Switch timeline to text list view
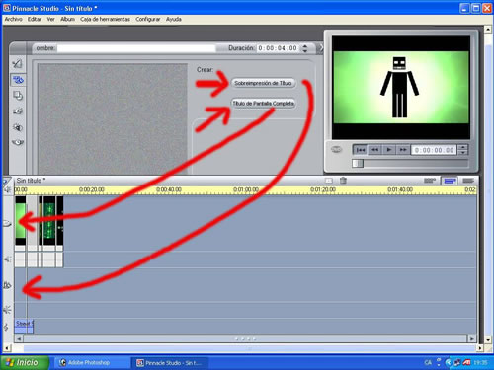This screenshot has width=494, height=370. (468, 181)
